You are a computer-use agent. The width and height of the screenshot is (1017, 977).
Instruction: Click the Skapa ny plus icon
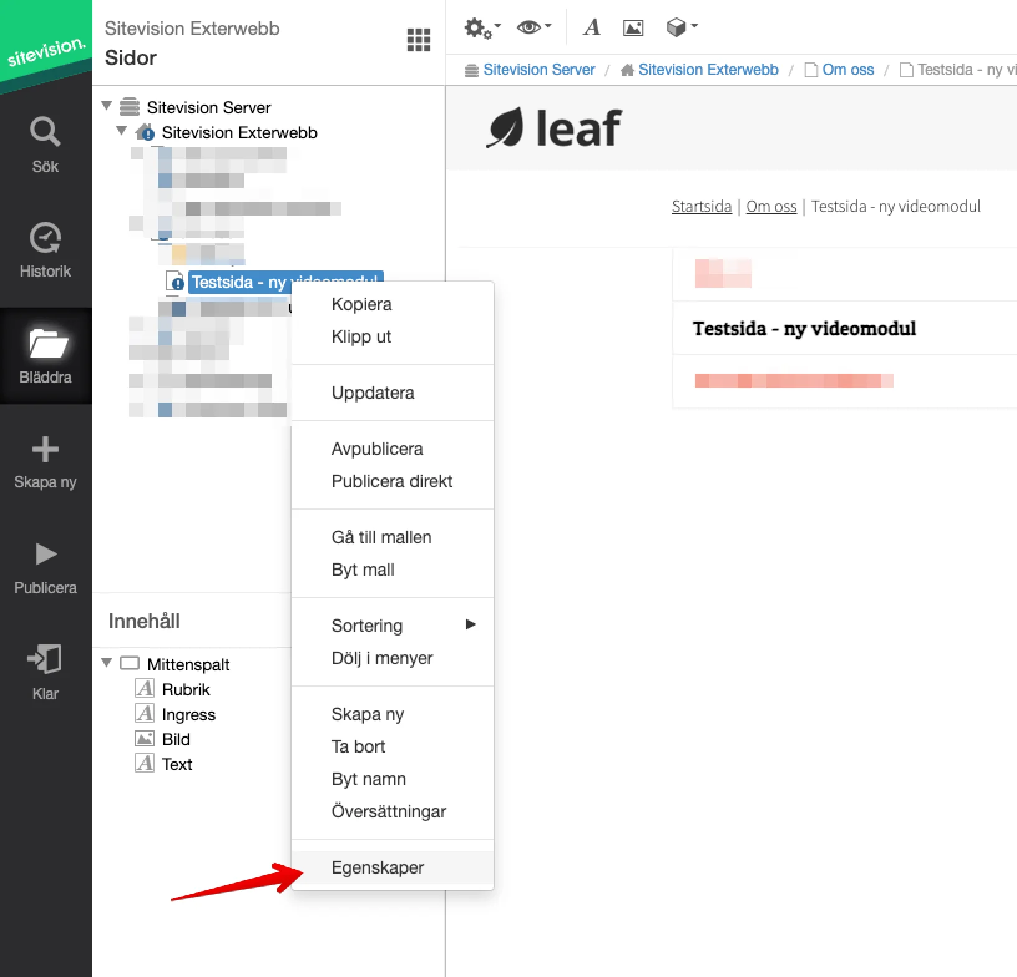pos(45,449)
